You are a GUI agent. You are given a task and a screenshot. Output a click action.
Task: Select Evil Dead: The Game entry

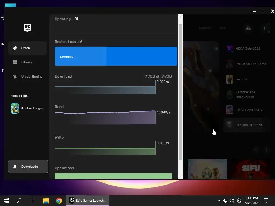click(247, 64)
